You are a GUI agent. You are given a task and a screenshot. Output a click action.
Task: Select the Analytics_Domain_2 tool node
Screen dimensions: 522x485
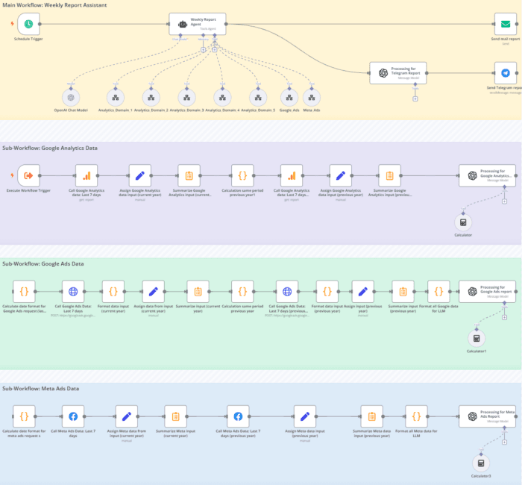[x=151, y=98]
